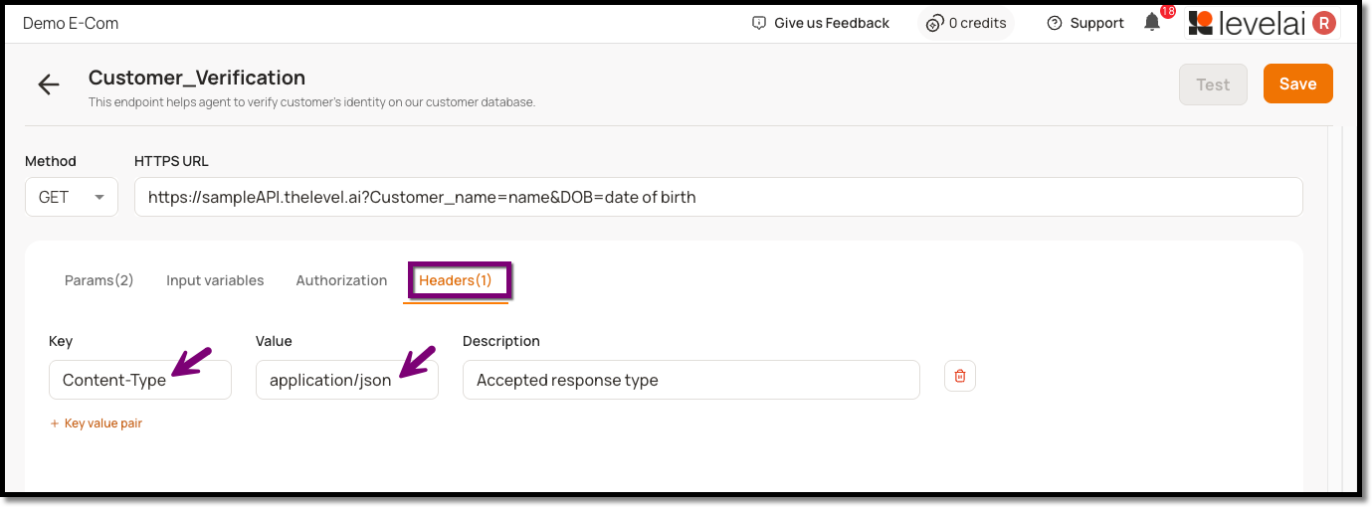
Task: Switch to the Params(2) tab
Action: 98,280
